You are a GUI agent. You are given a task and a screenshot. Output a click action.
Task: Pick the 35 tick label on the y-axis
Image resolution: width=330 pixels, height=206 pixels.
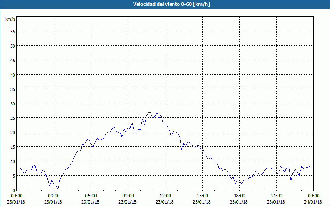(x=12, y=89)
